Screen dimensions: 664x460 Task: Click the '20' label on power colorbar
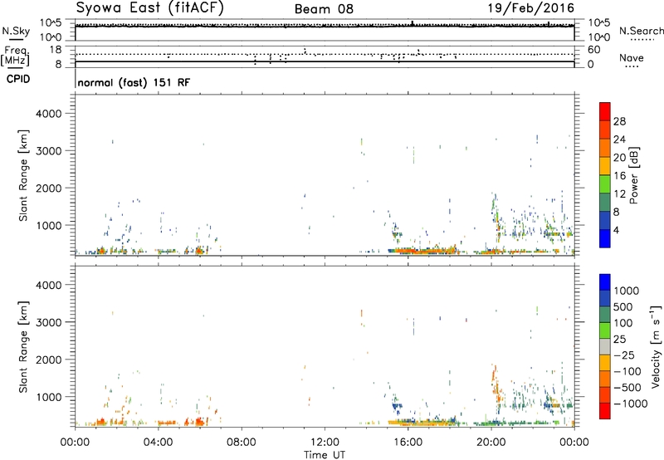[619, 158]
